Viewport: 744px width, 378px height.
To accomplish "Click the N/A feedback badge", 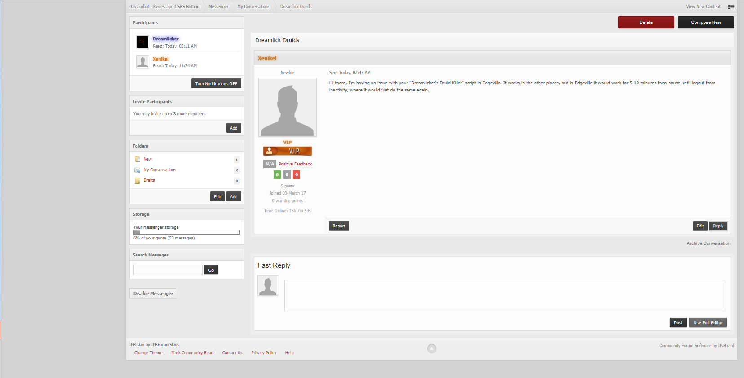I will click(x=270, y=164).
